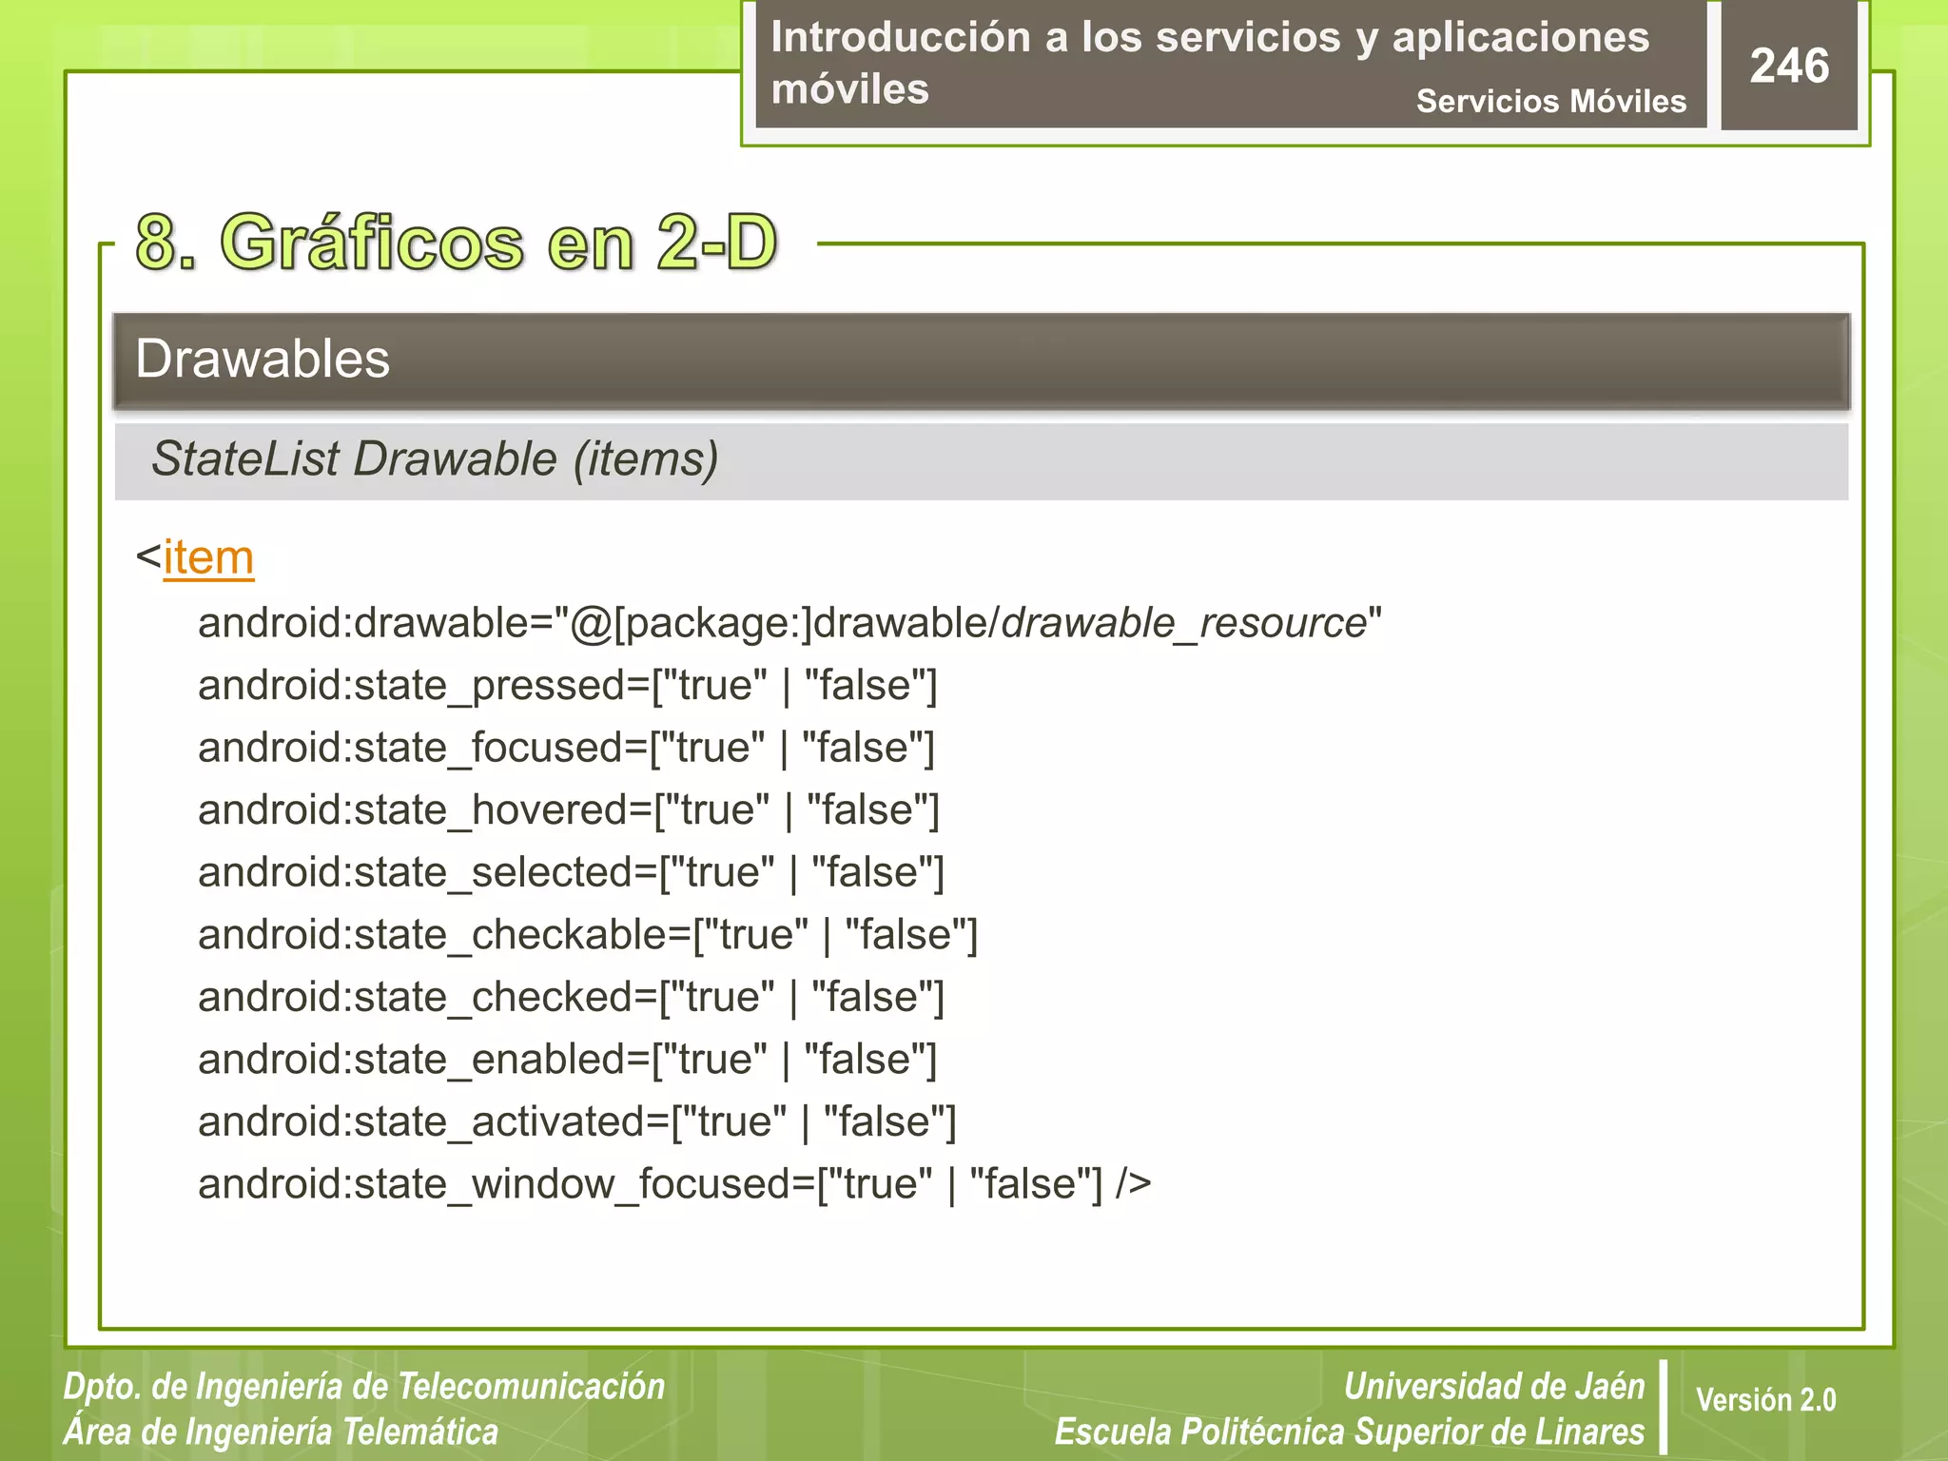The image size is (1948, 1461).
Task: Select the android:state_focused line
Action: coord(567,749)
